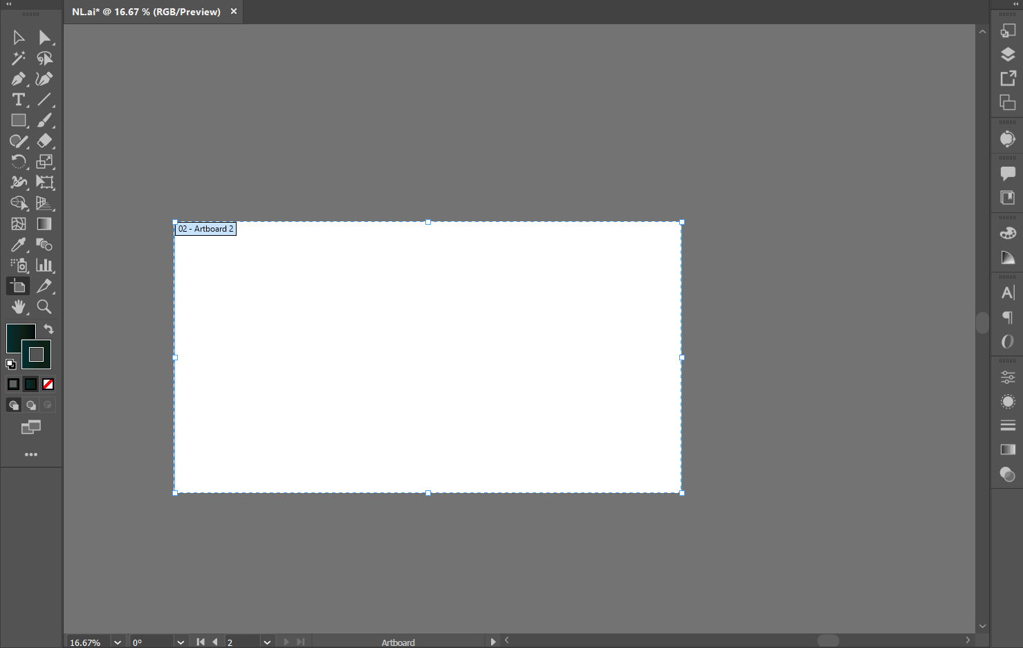Open the Transparency panel
Viewport: 1023px width, 648px height.
coord(1008,474)
